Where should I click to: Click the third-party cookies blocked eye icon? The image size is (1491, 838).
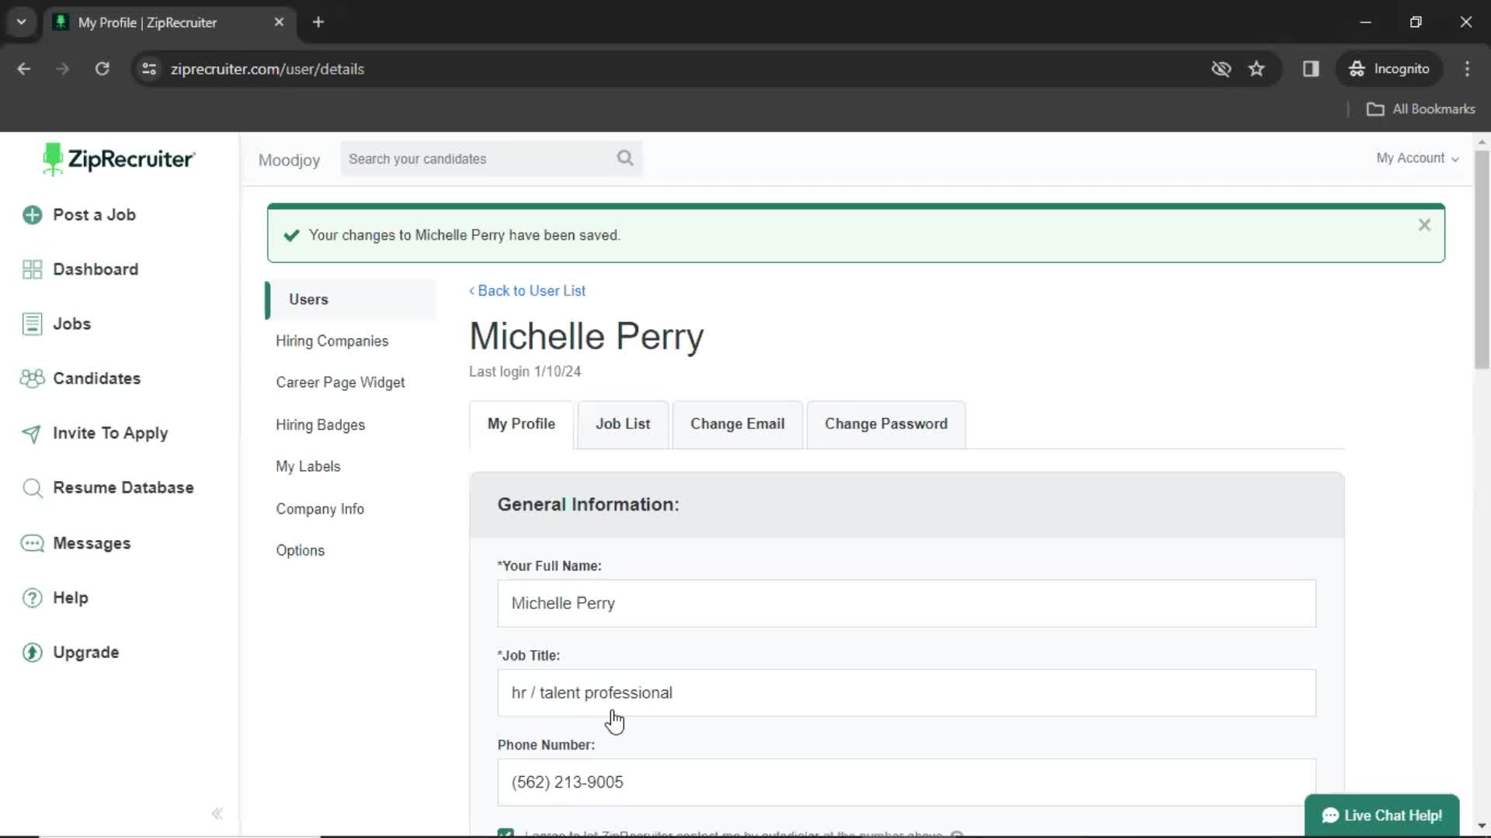(1221, 69)
